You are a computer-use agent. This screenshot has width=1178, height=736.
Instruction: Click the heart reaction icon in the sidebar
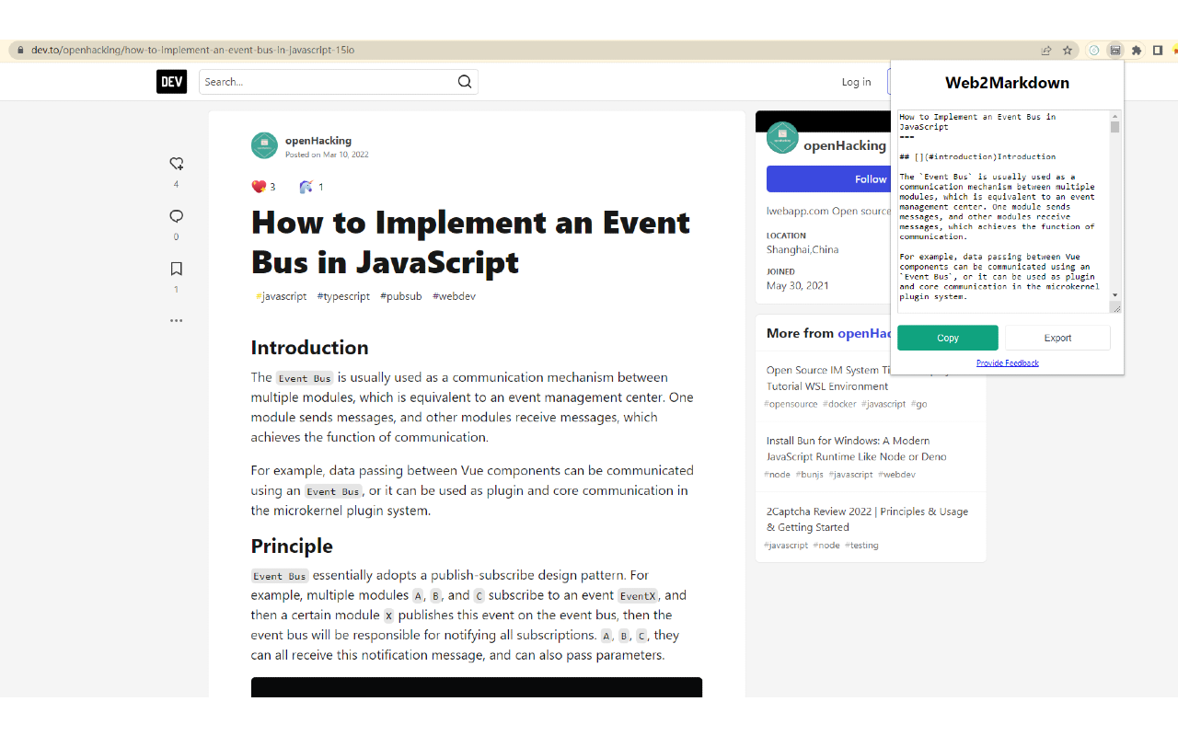(176, 163)
